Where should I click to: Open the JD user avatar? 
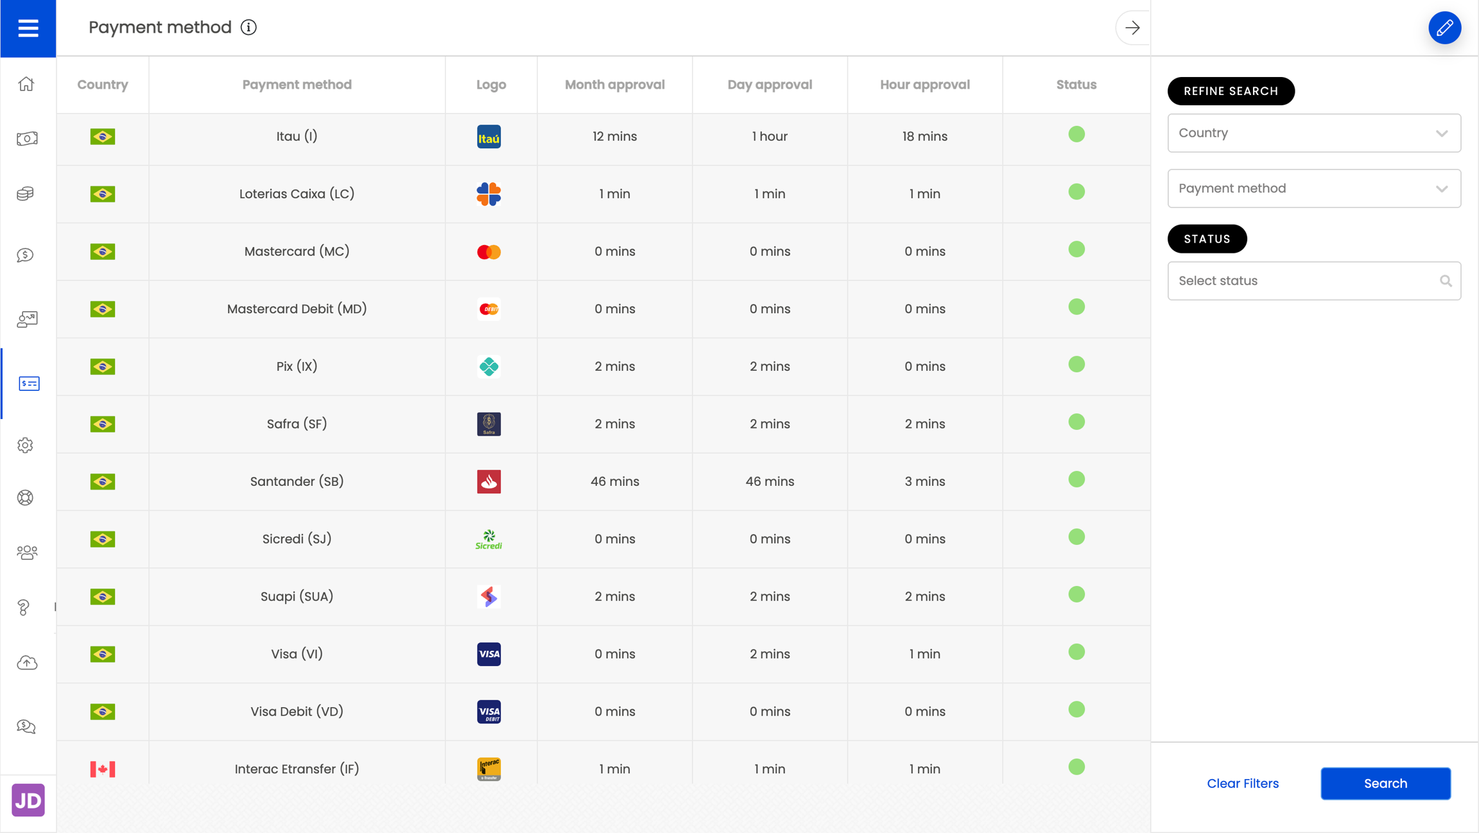tap(28, 800)
